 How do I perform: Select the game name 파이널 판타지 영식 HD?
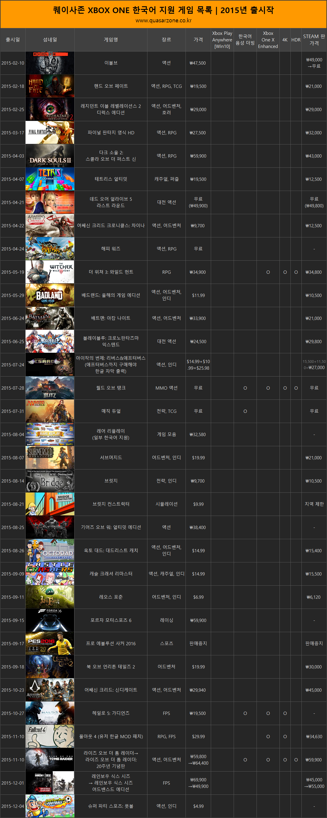click(111, 133)
